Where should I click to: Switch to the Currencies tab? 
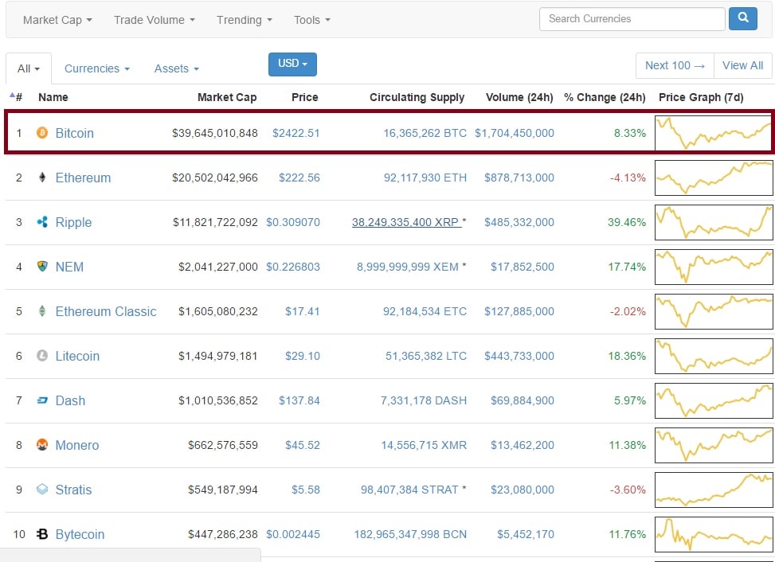click(96, 68)
